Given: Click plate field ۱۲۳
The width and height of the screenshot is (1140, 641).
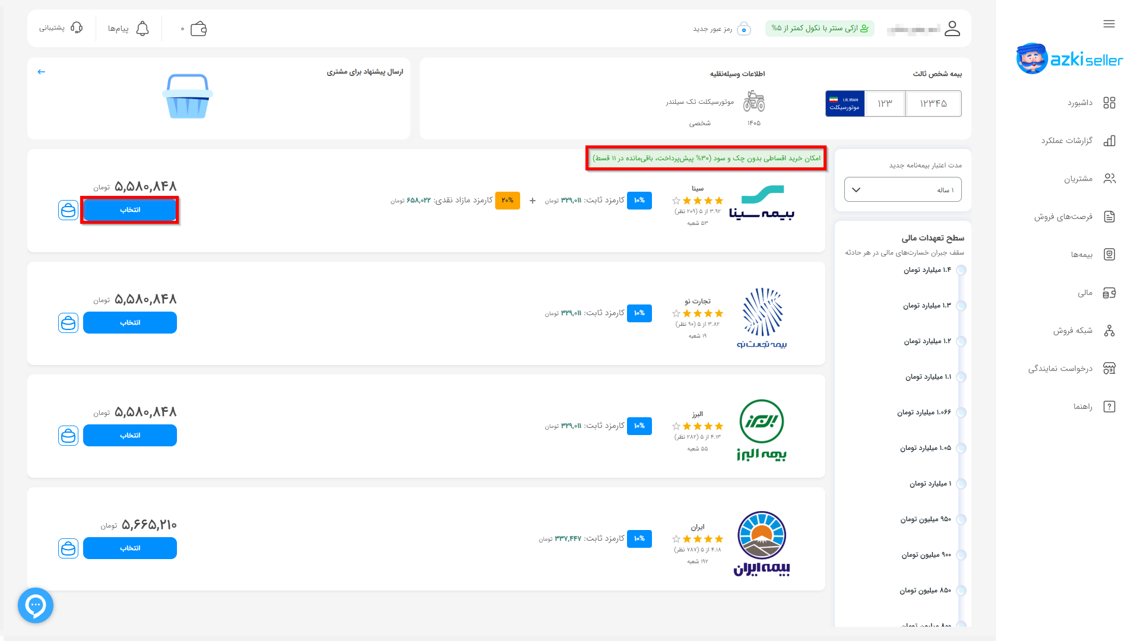Looking at the screenshot, I should tap(885, 104).
